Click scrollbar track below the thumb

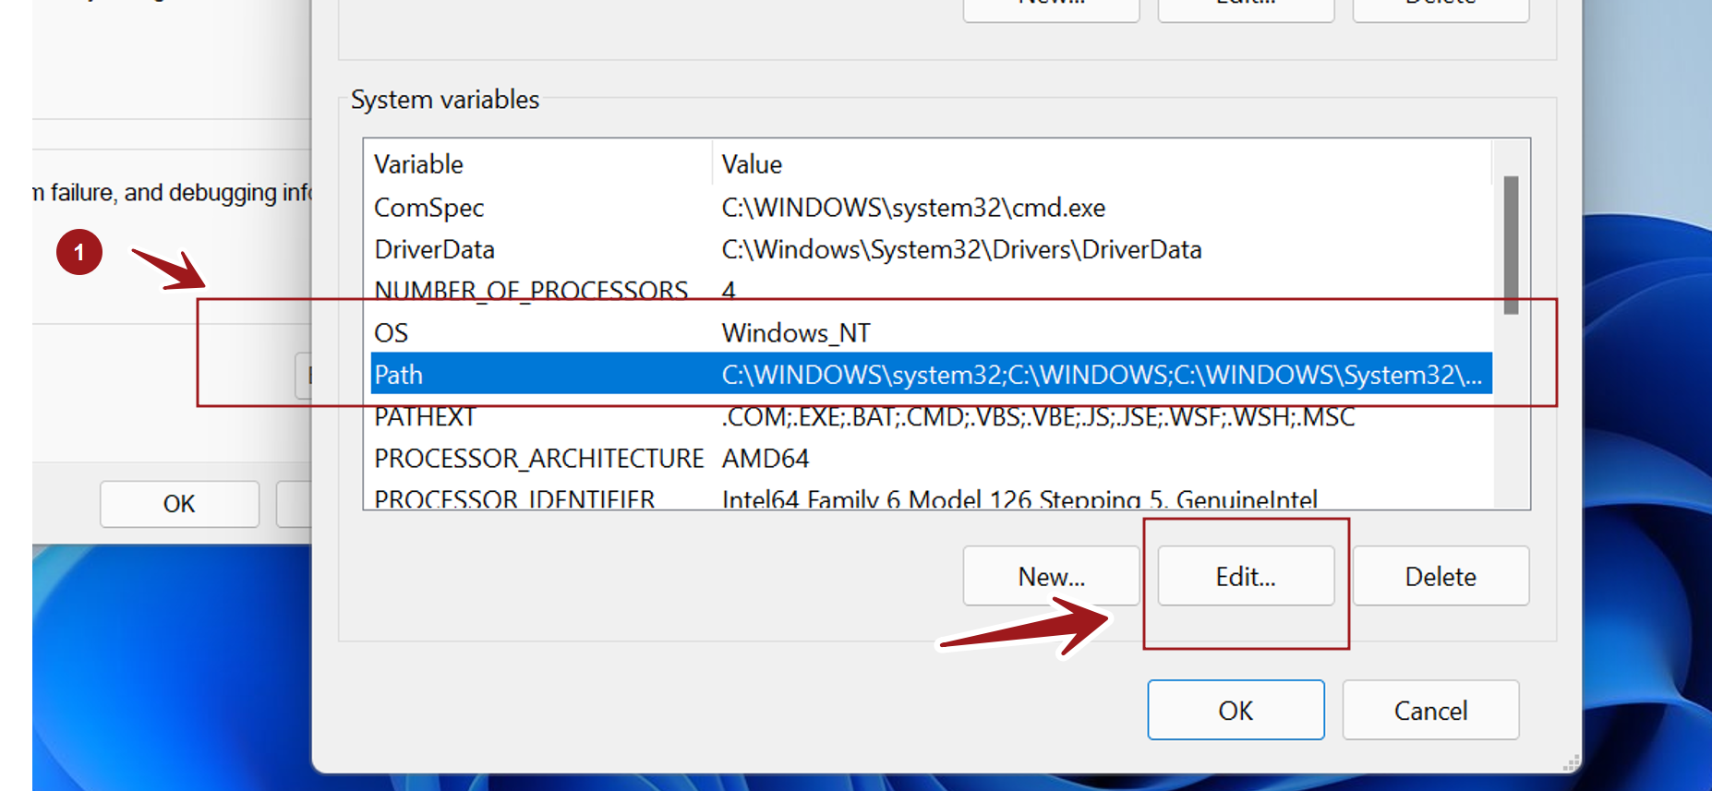[x=1511, y=415]
